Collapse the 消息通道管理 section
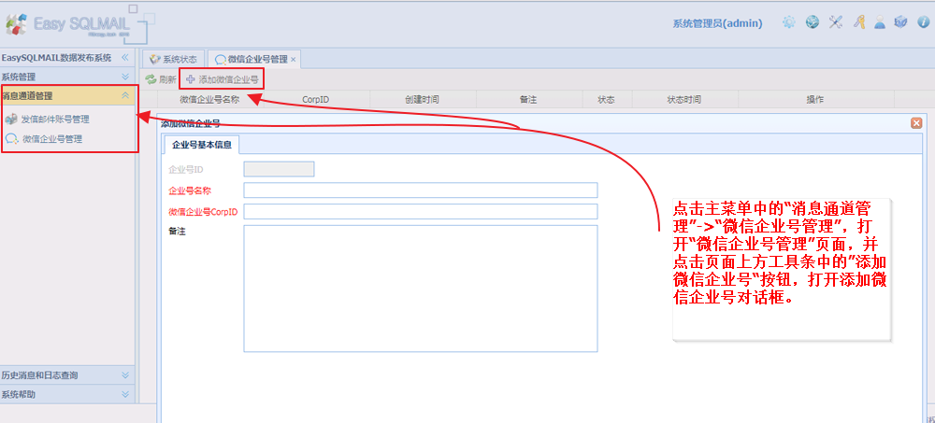935x423 pixels. click(x=125, y=95)
